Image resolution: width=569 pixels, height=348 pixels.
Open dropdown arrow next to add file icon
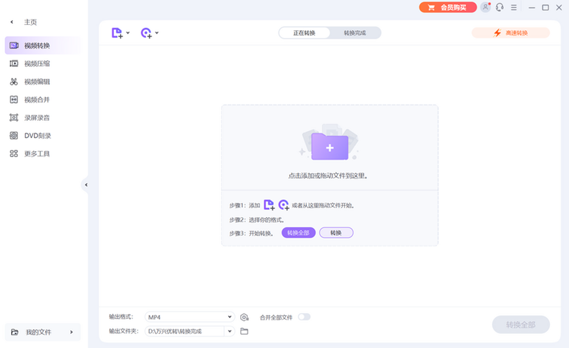point(128,33)
